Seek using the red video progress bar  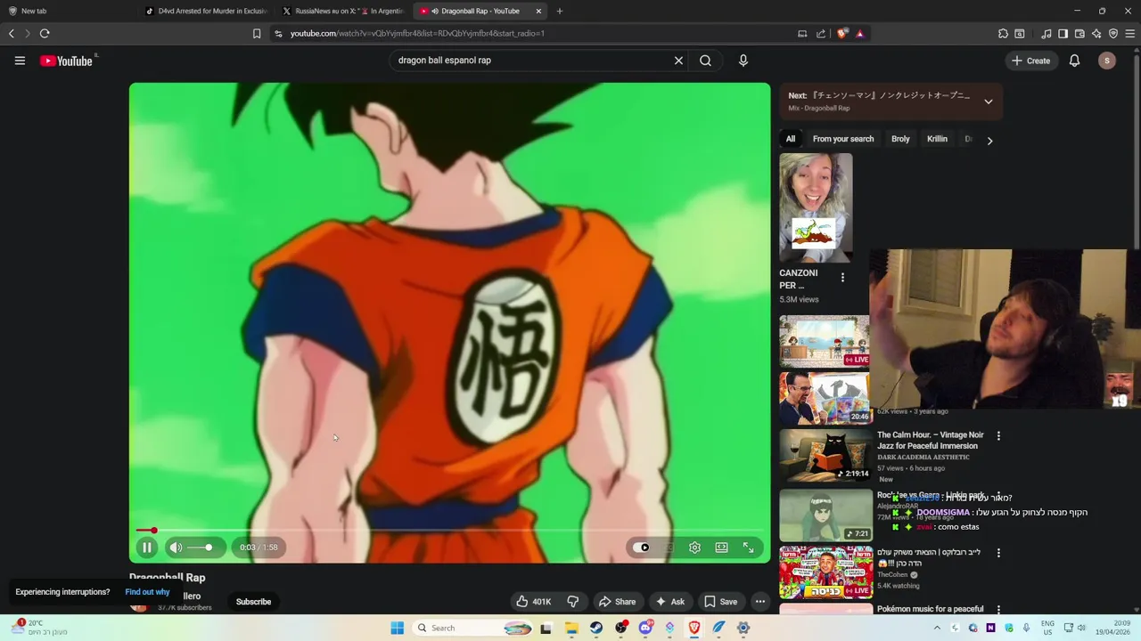point(449,531)
